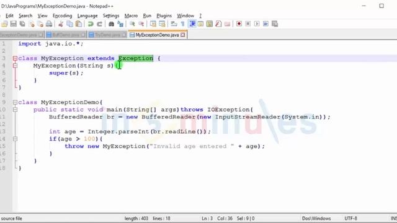
Task: Click import java.io.*; on line 1
Action: click(x=51, y=43)
